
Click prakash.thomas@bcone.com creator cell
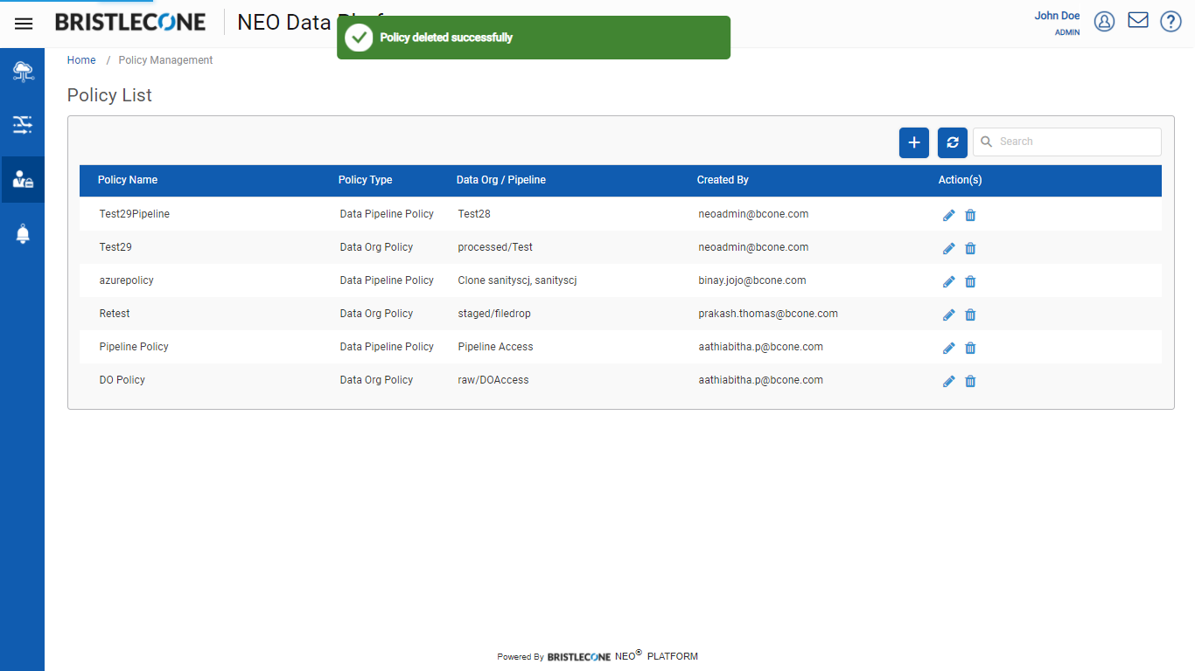coord(768,314)
